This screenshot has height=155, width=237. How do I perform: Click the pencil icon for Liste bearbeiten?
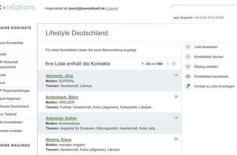188,47
